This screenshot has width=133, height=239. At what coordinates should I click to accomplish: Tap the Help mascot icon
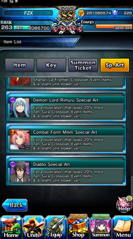pyautogui.click(x=124, y=204)
